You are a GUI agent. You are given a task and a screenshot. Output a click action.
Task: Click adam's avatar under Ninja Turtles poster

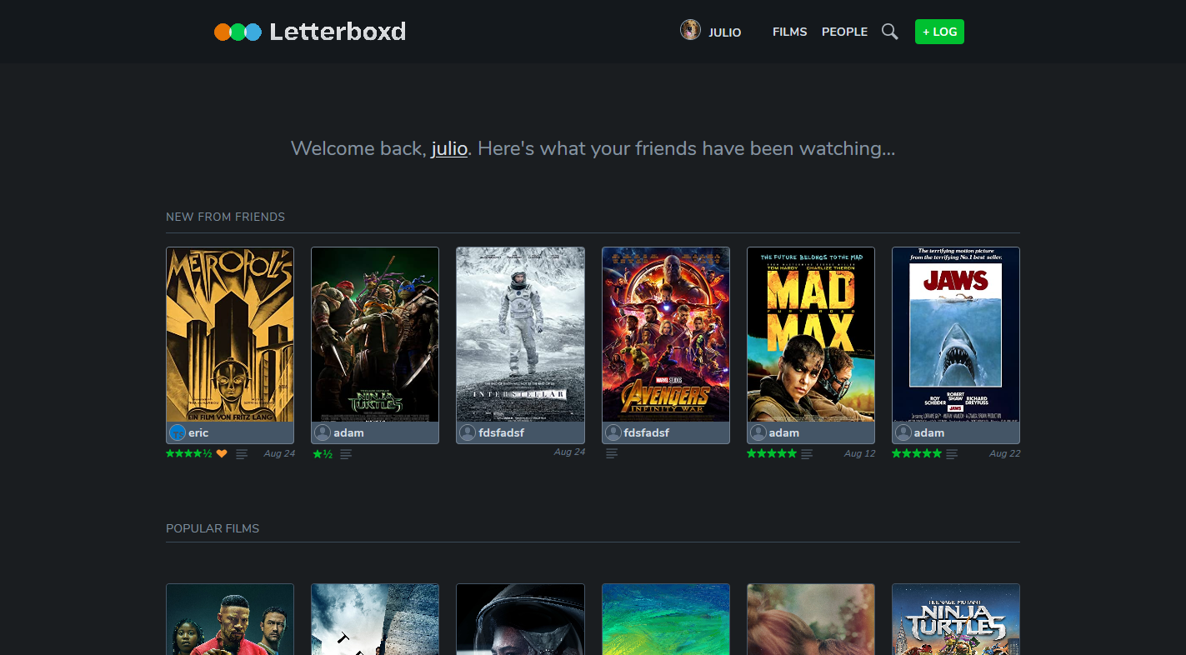click(323, 432)
